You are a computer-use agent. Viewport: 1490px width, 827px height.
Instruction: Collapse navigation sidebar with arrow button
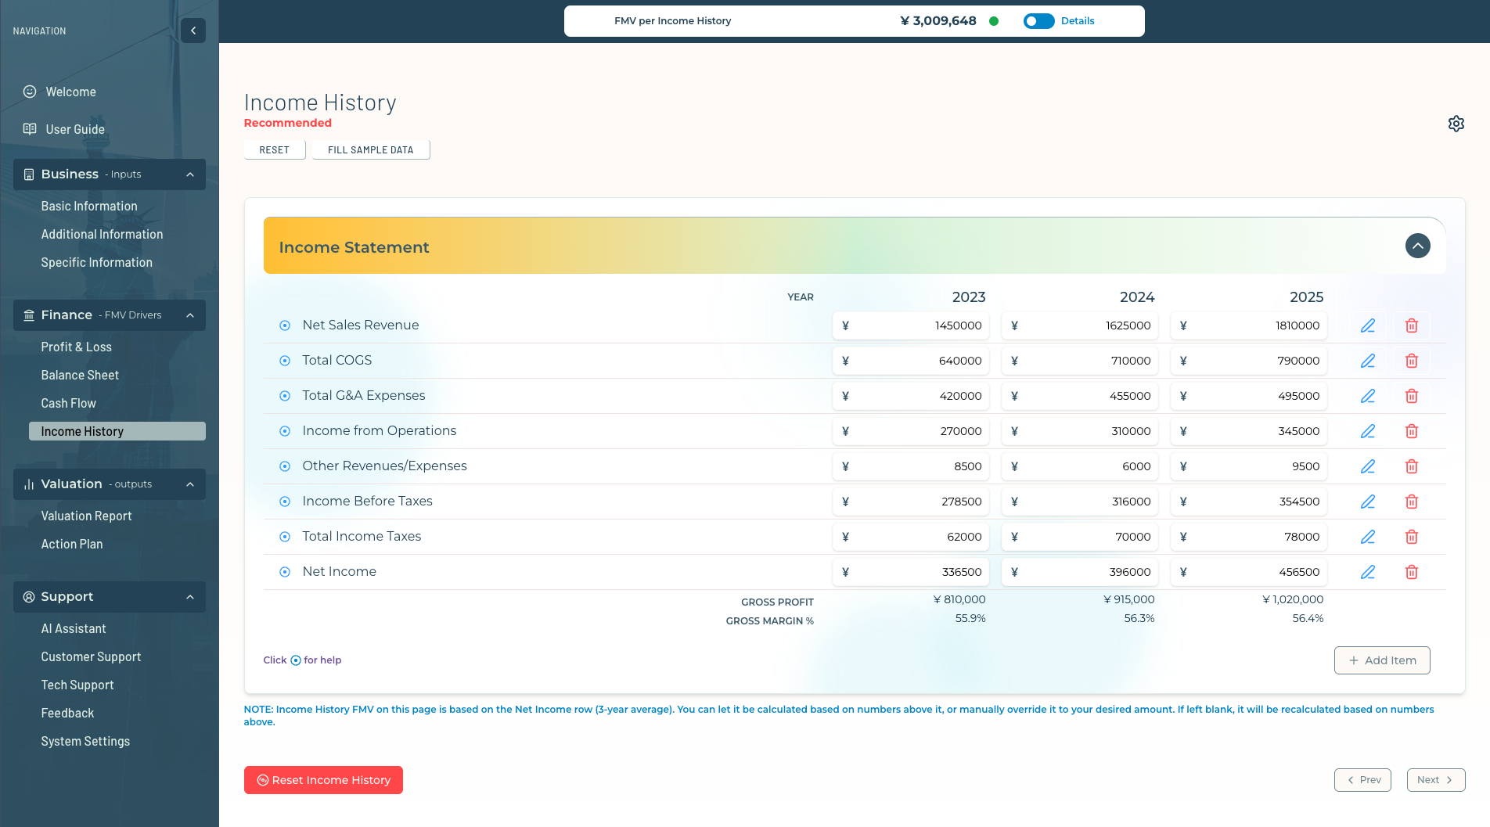193,31
